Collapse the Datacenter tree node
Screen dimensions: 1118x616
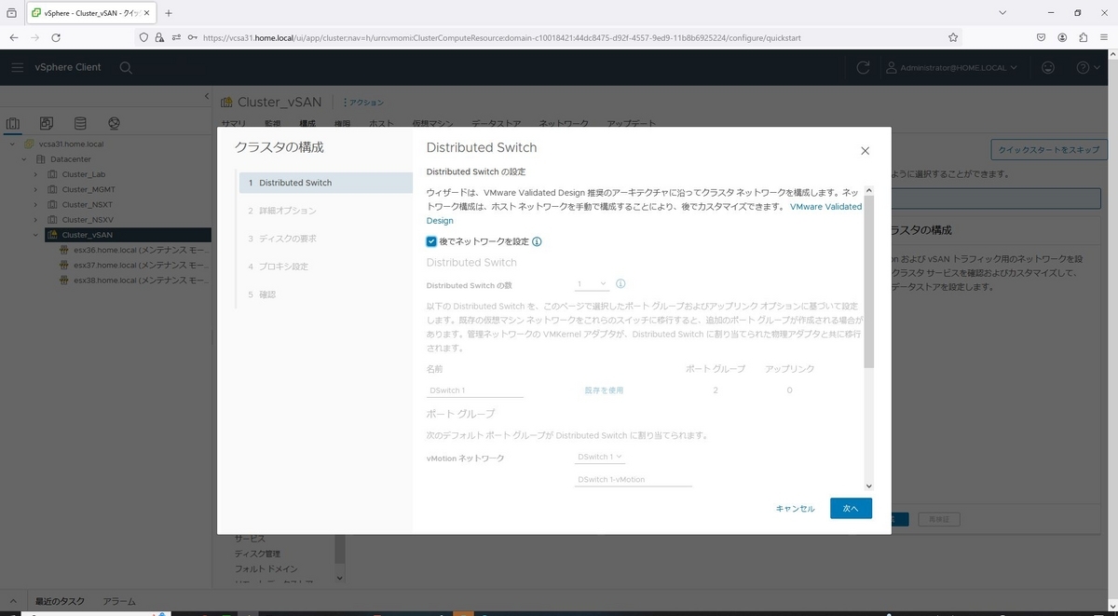tap(24, 159)
